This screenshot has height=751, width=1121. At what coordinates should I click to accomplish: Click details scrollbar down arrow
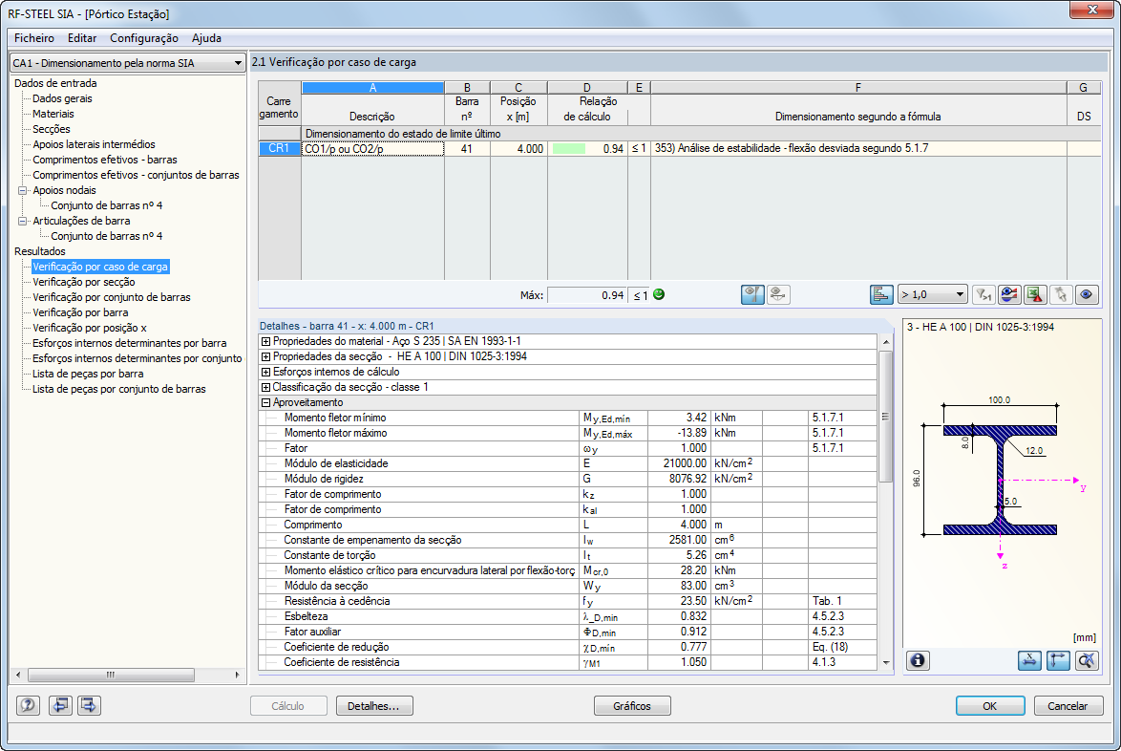click(x=886, y=663)
